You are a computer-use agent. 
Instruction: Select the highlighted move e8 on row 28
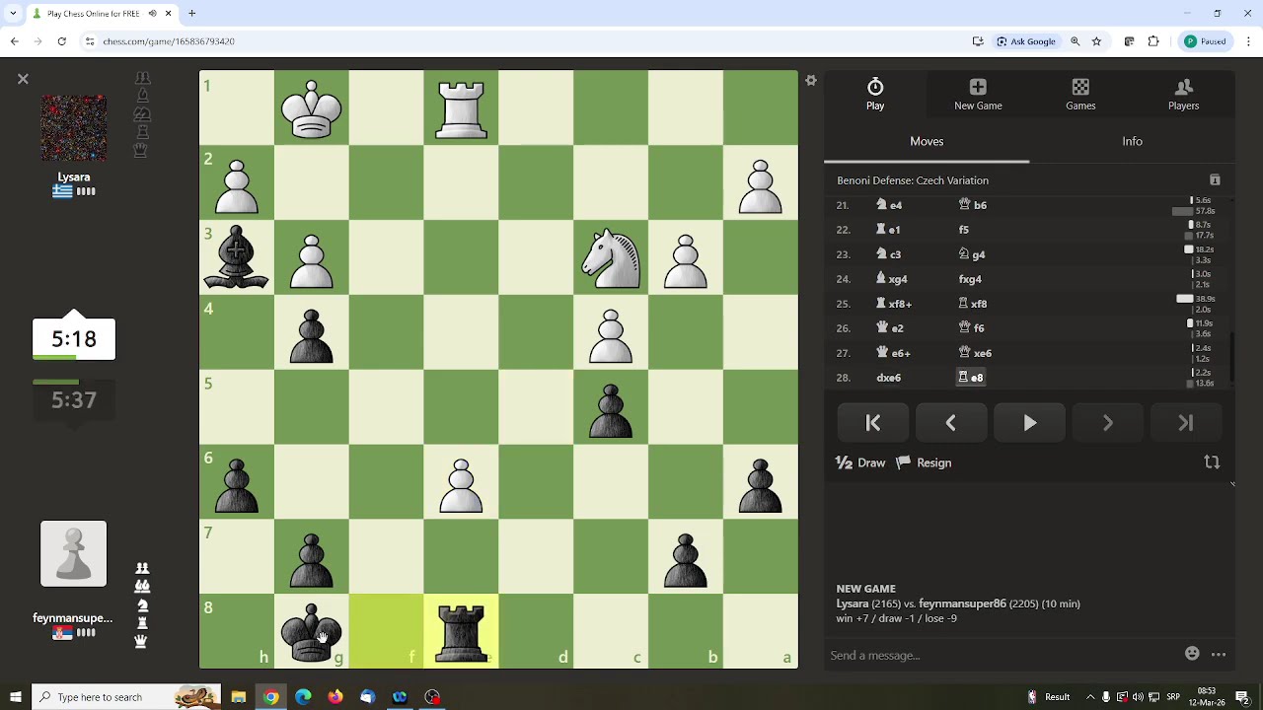point(970,378)
